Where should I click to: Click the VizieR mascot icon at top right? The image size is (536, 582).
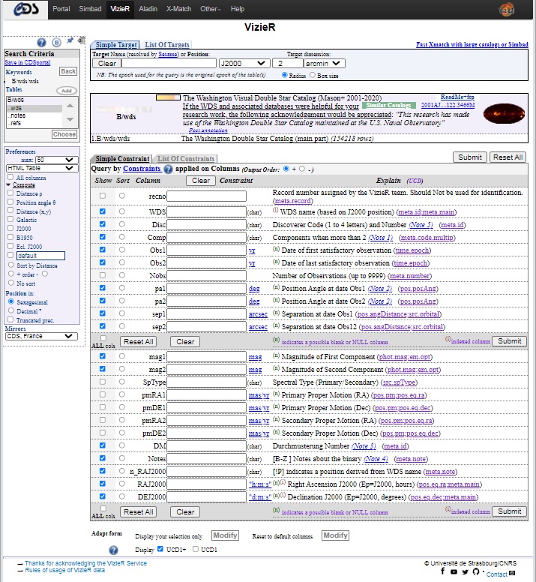(x=506, y=9)
